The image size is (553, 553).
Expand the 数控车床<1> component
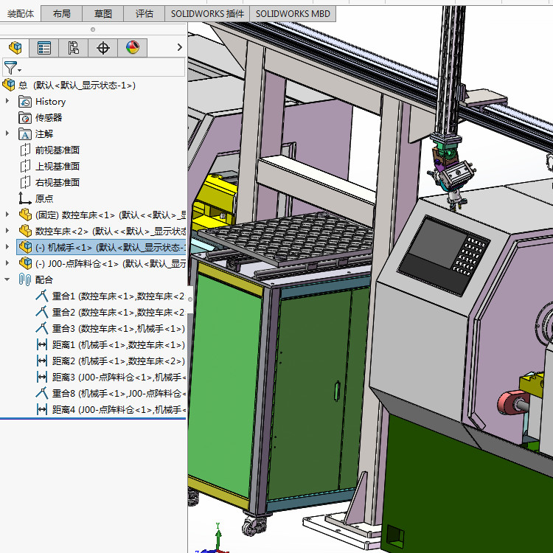coord(7,215)
